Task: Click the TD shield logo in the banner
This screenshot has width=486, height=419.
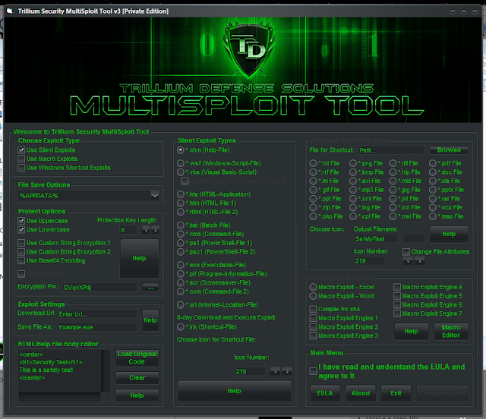Action: coord(250,49)
